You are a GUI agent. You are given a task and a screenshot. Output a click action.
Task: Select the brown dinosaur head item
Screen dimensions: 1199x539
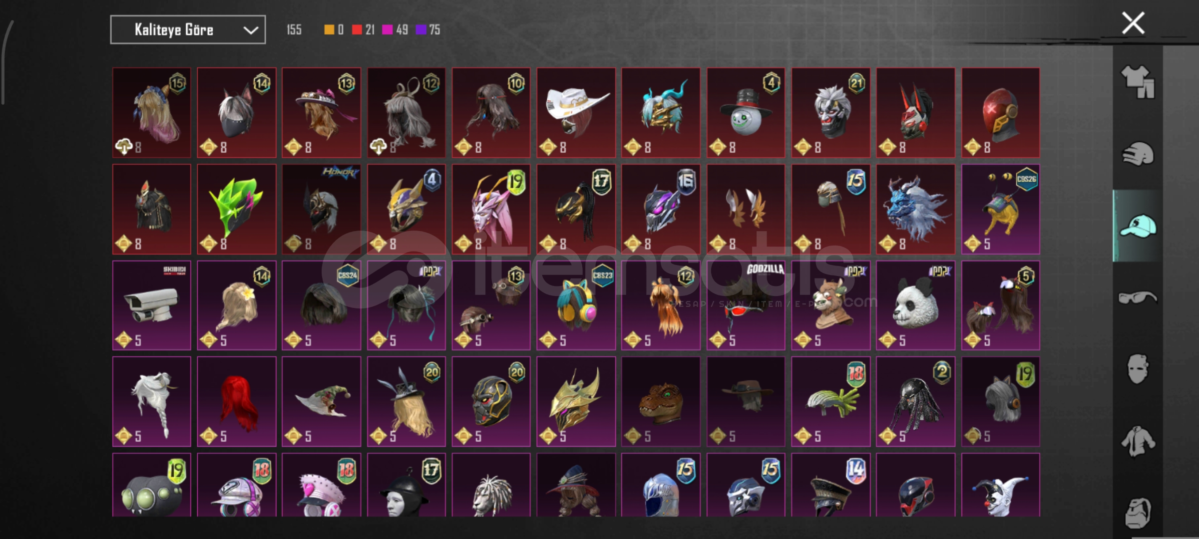(x=661, y=402)
